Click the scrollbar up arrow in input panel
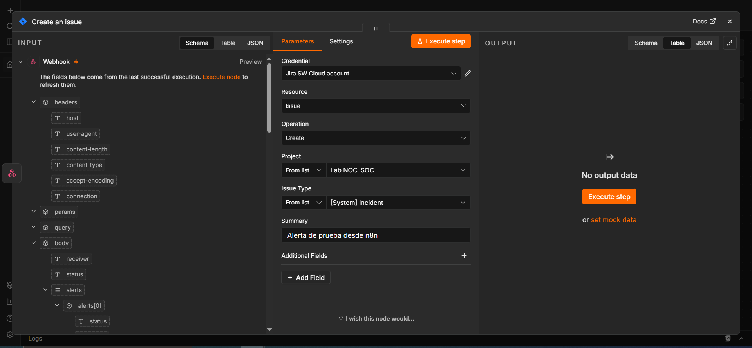This screenshot has width=752, height=348. coord(269,59)
